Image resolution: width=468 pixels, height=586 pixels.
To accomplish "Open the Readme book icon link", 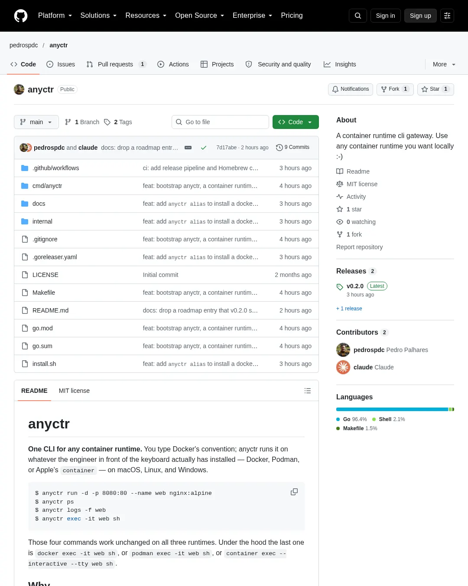I will tap(353, 171).
